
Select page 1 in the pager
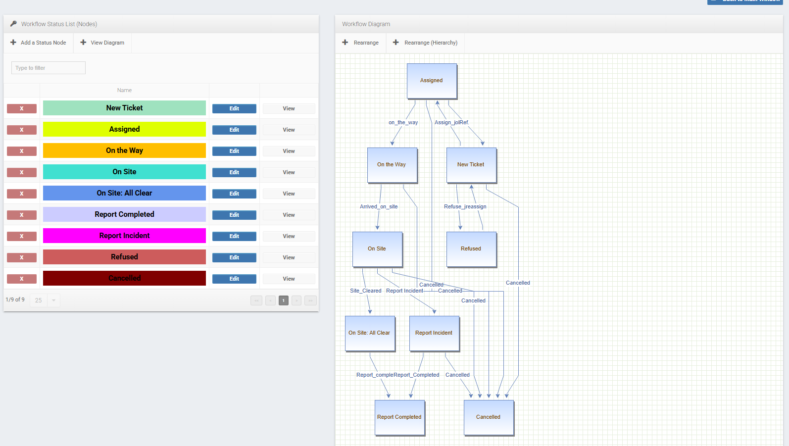pos(284,300)
